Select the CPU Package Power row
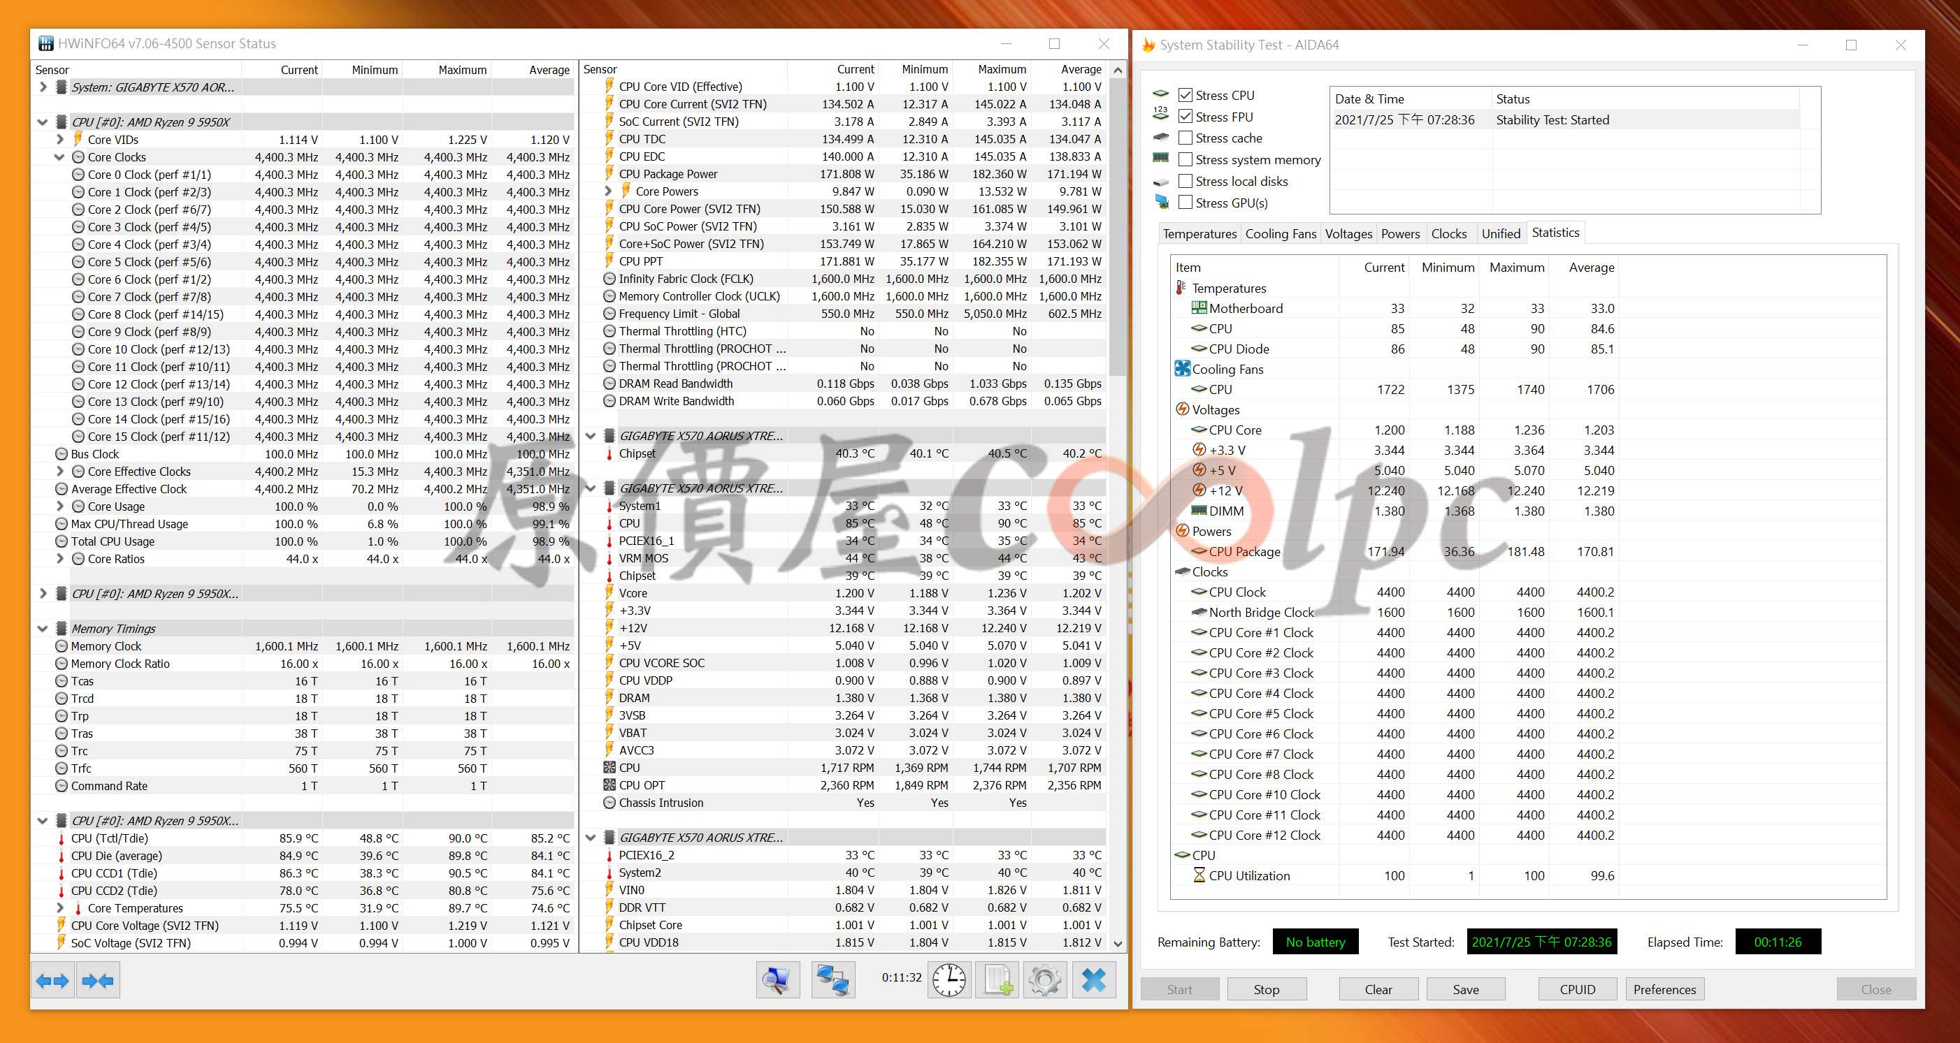 point(843,173)
